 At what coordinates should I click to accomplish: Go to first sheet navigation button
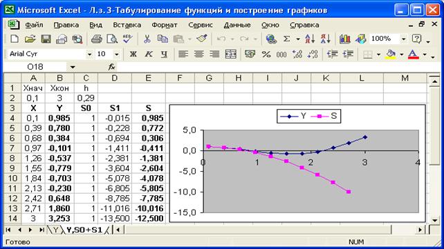(8, 230)
